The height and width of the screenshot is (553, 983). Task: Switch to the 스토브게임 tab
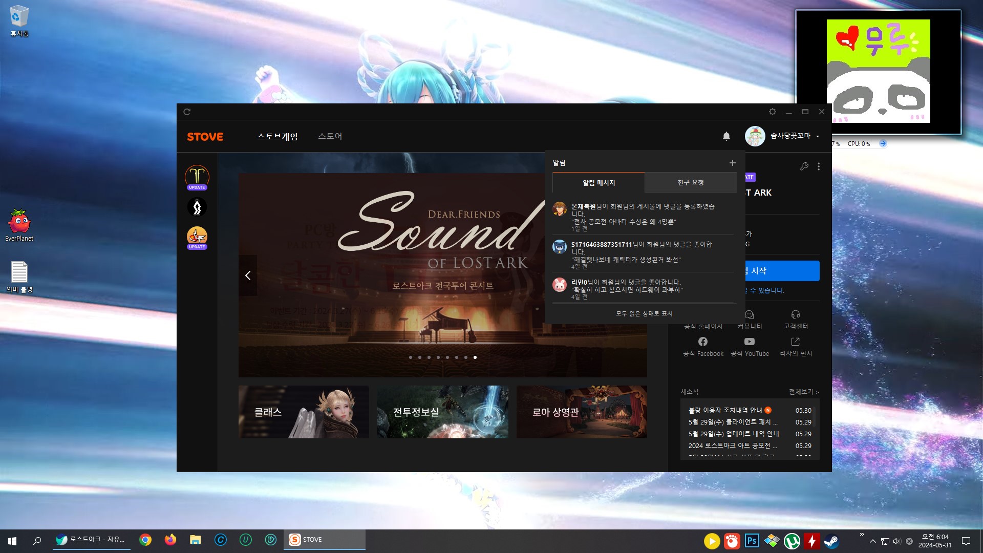(x=277, y=136)
